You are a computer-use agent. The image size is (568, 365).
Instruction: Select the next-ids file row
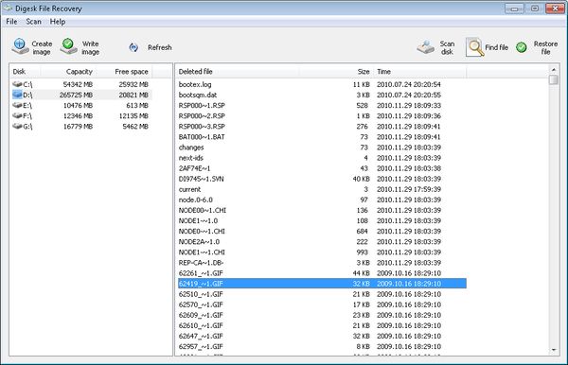(322, 158)
